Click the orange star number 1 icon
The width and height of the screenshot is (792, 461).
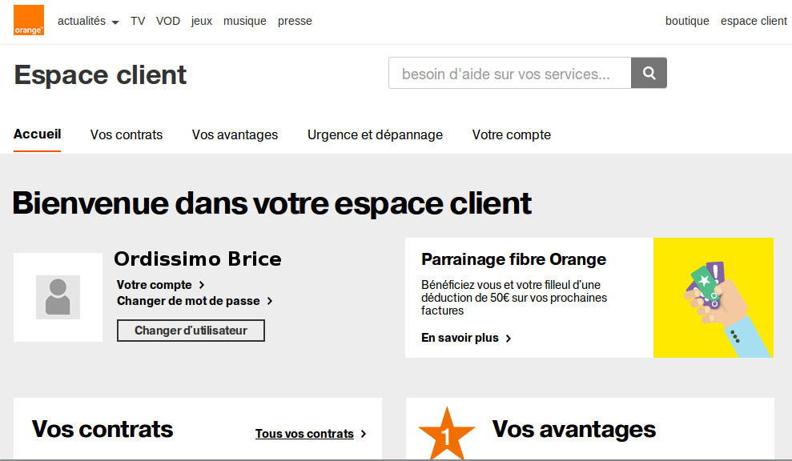[447, 435]
